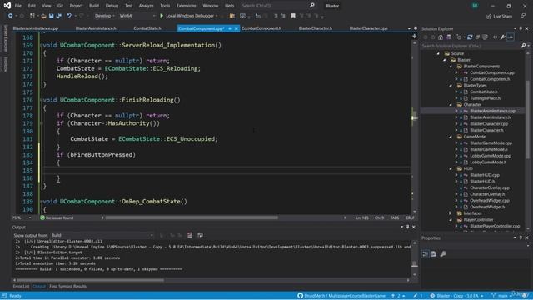Click No issues found indicator
533x300 pixels.
coord(57,217)
